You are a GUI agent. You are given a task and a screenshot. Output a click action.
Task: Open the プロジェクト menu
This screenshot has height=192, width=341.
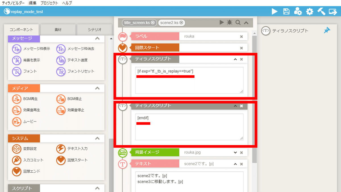tap(49, 3)
